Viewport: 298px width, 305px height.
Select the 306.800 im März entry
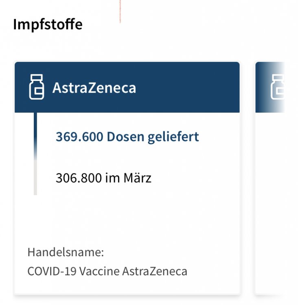pyautogui.click(x=103, y=178)
